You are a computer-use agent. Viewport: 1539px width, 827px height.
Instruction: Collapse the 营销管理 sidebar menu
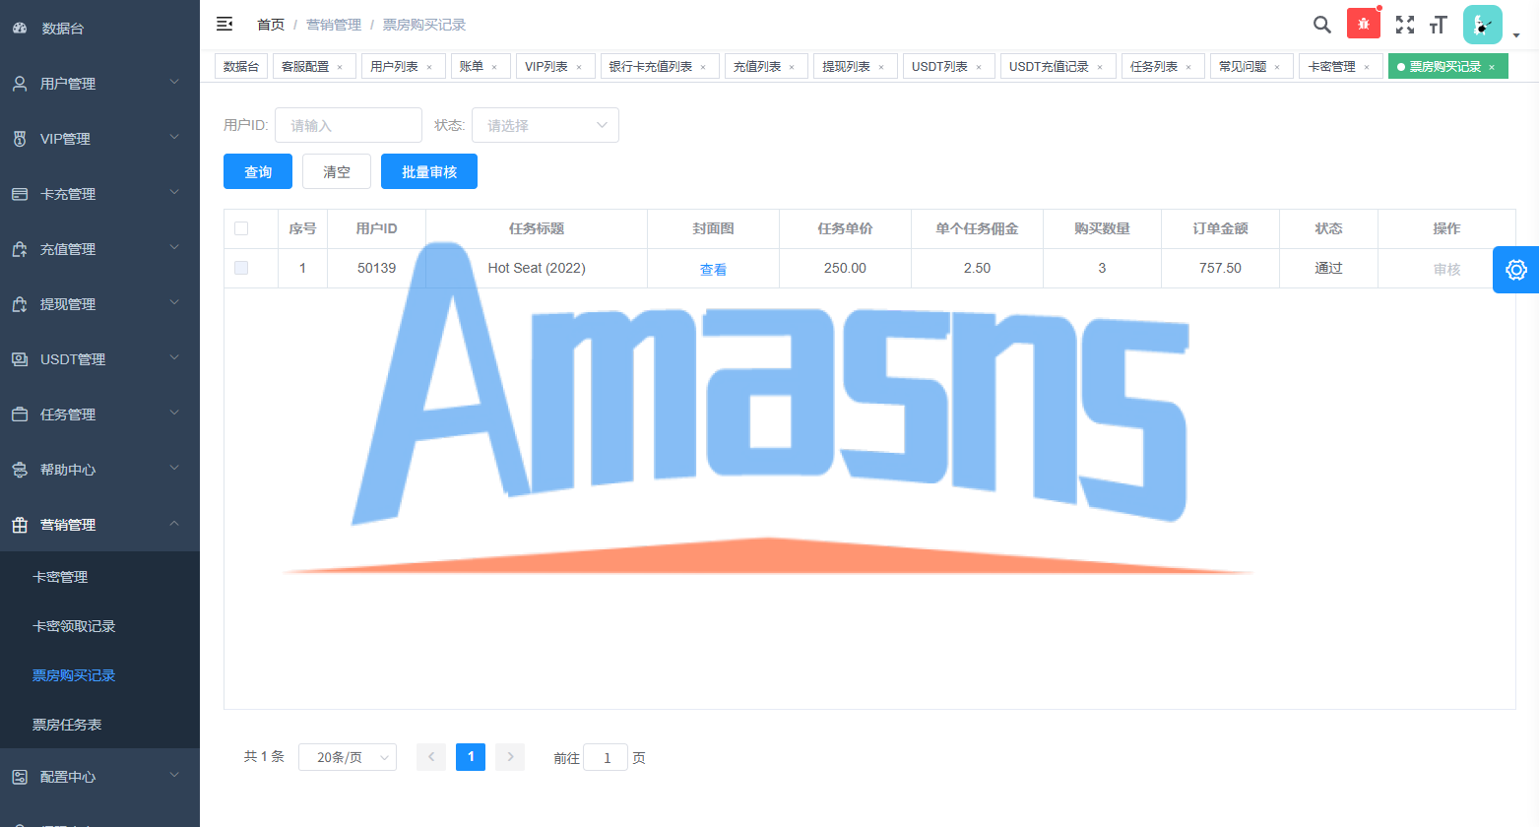(99, 525)
